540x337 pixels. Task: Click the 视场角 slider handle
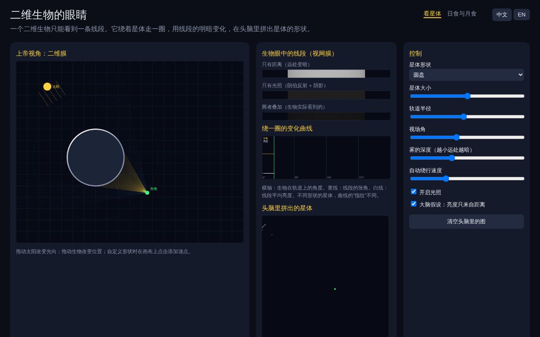point(456,137)
